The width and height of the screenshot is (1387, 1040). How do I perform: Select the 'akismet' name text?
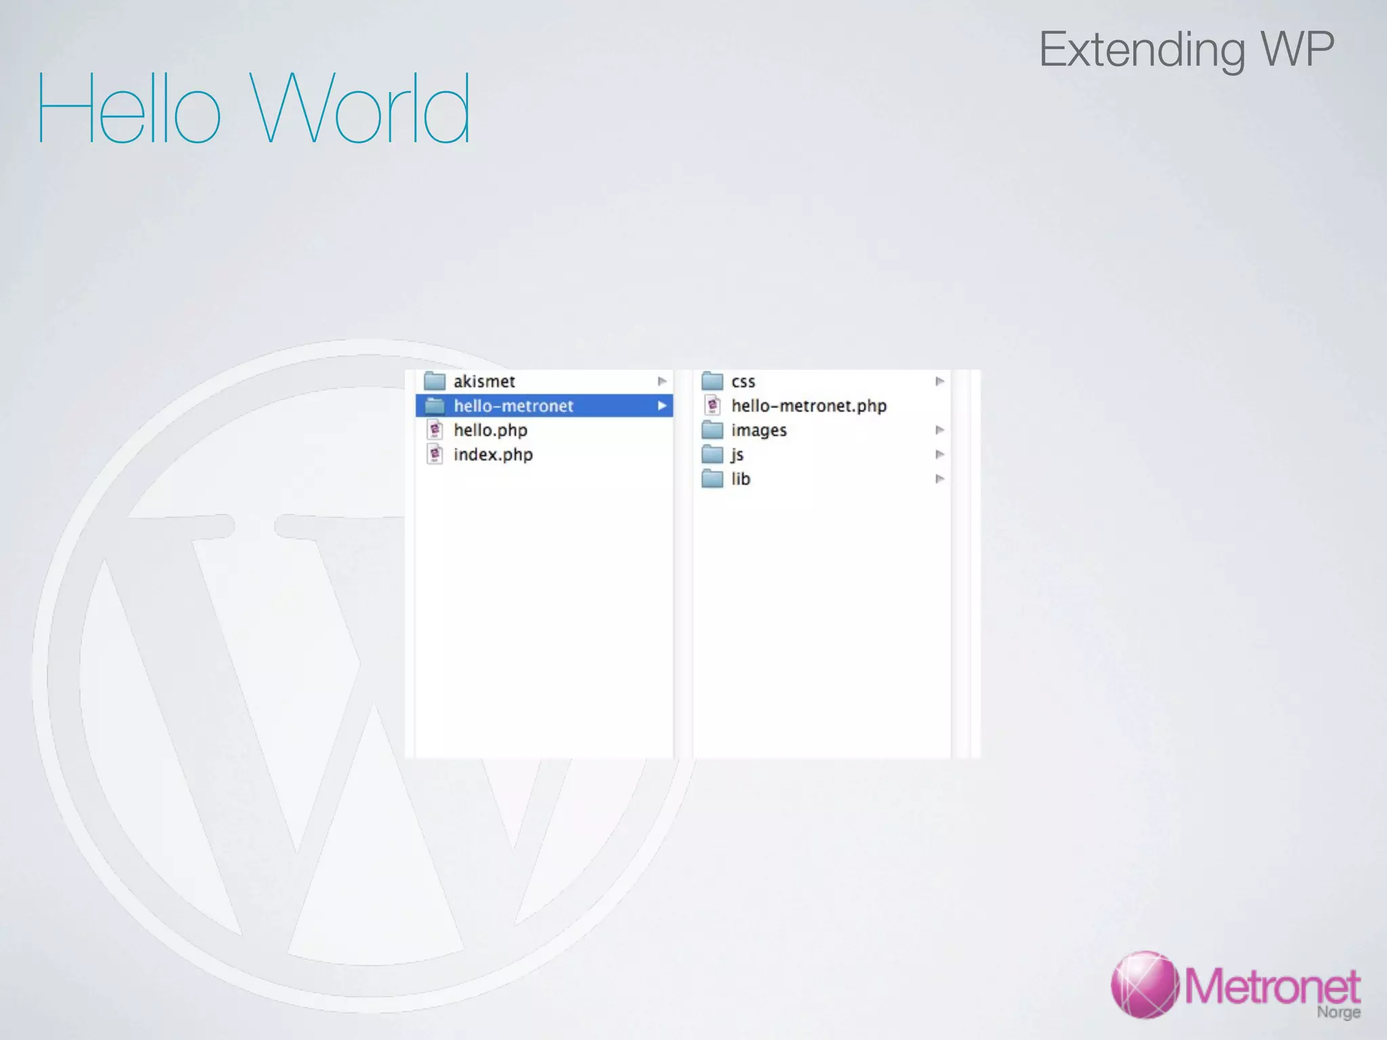click(484, 381)
